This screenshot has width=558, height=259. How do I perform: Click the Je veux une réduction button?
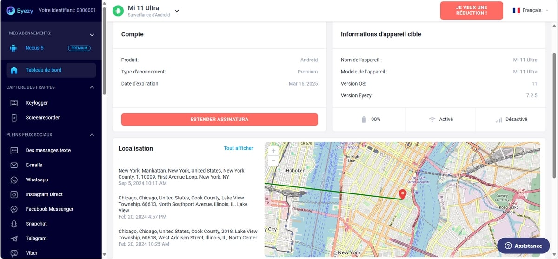(x=472, y=10)
